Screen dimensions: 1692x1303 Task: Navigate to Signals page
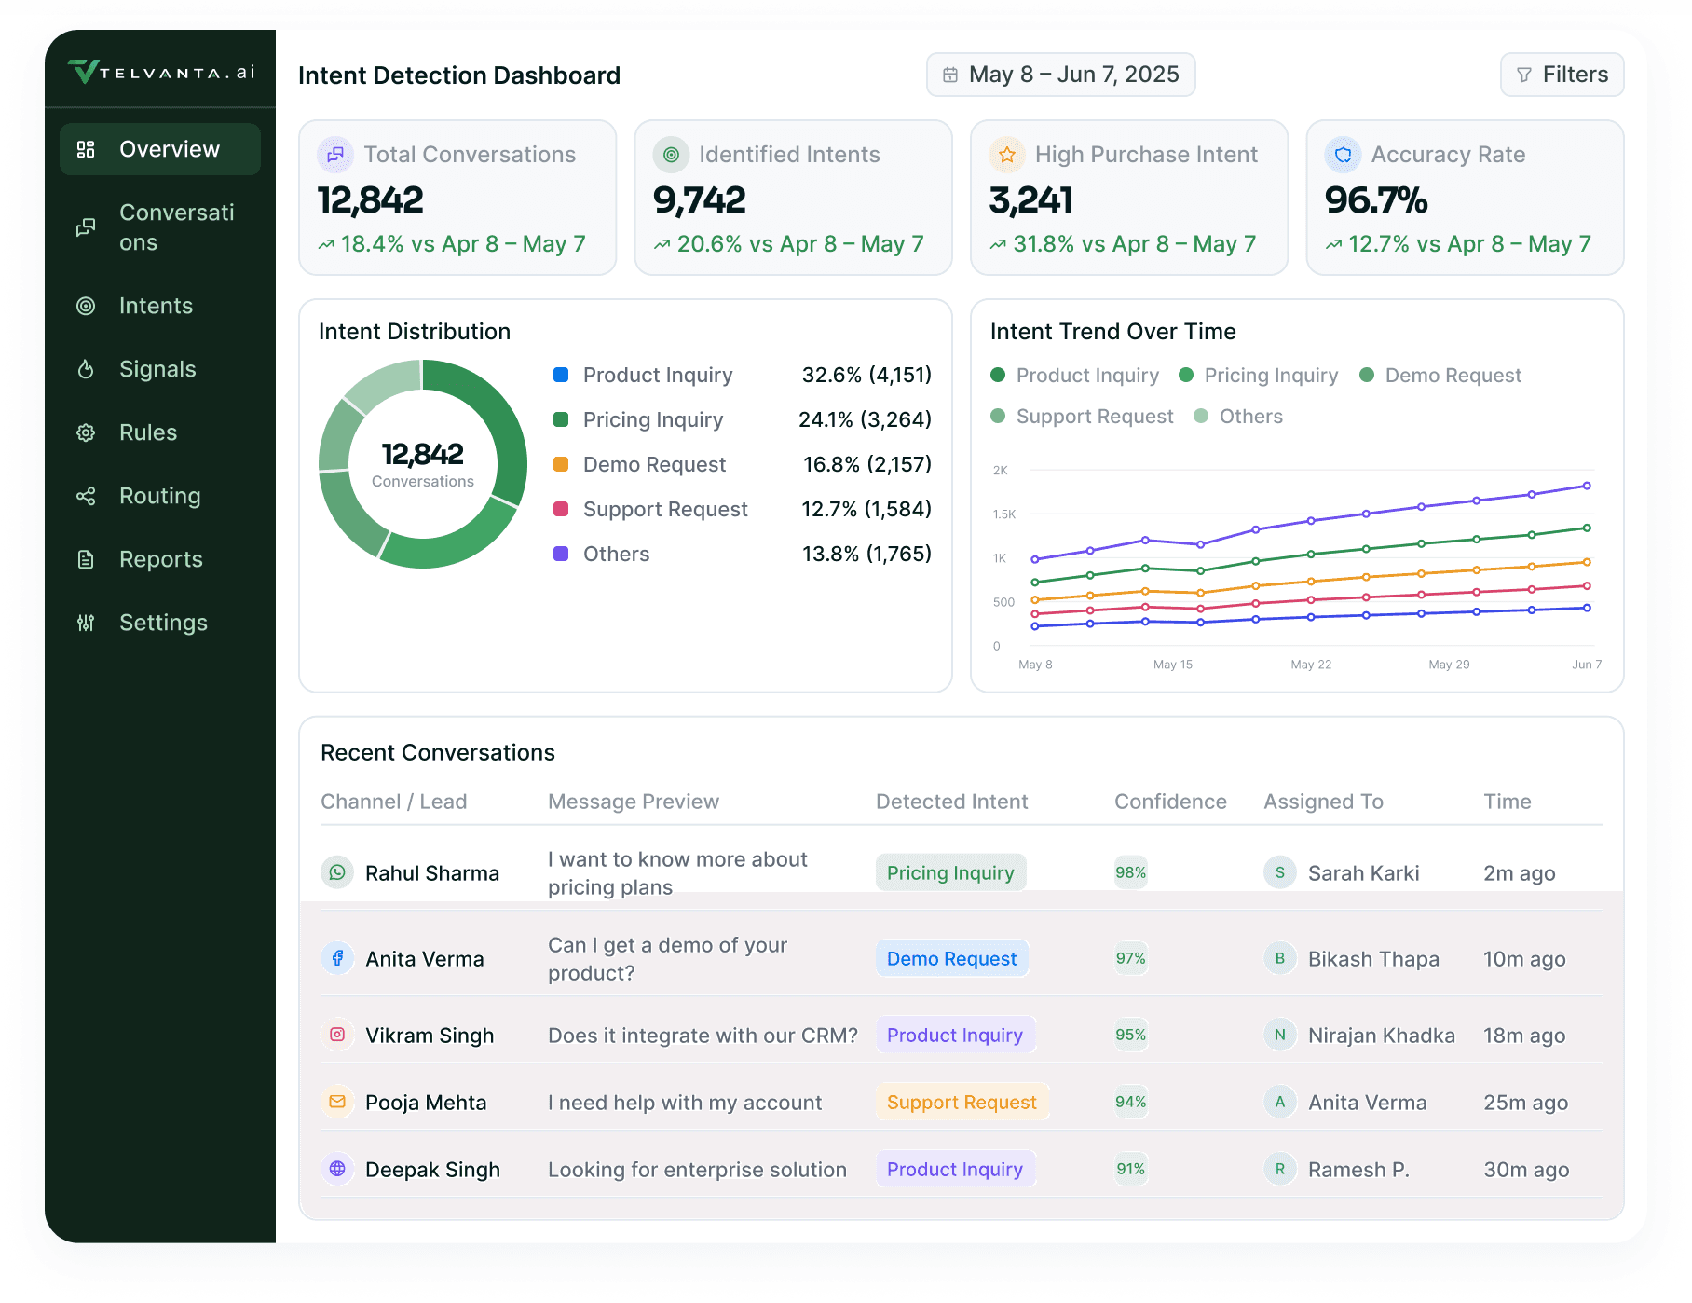(160, 369)
